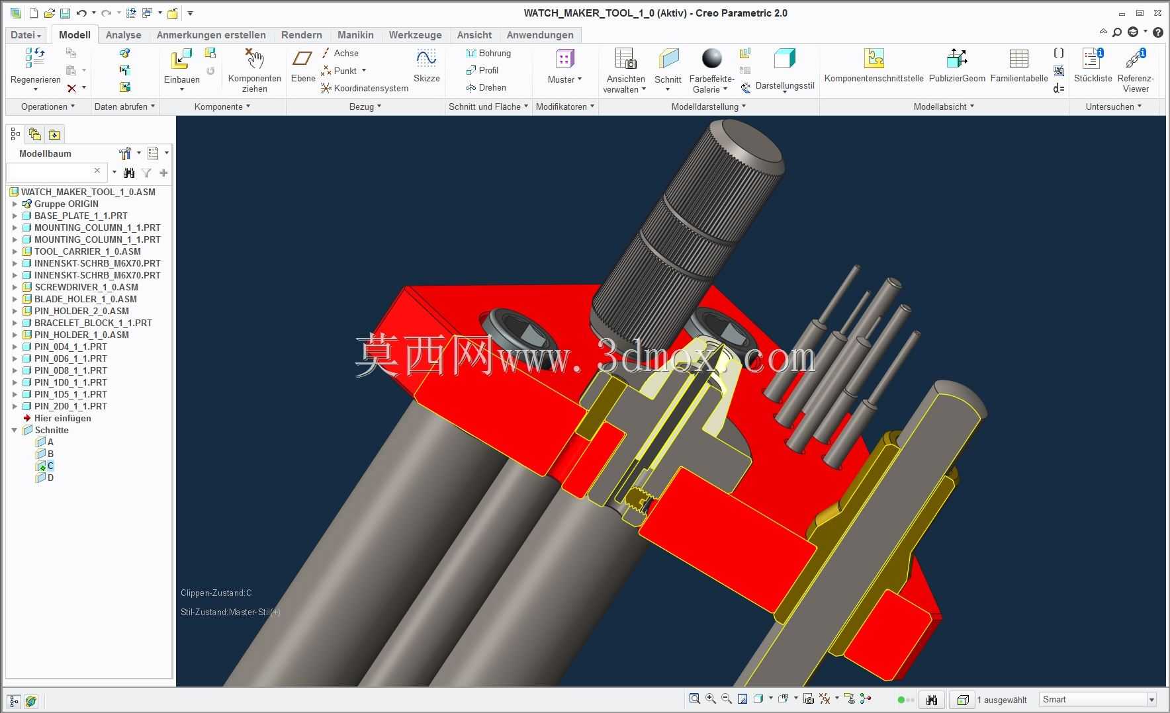Click the binoculars search icon in model tree
The image size is (1170, 713).
point(129,173)
